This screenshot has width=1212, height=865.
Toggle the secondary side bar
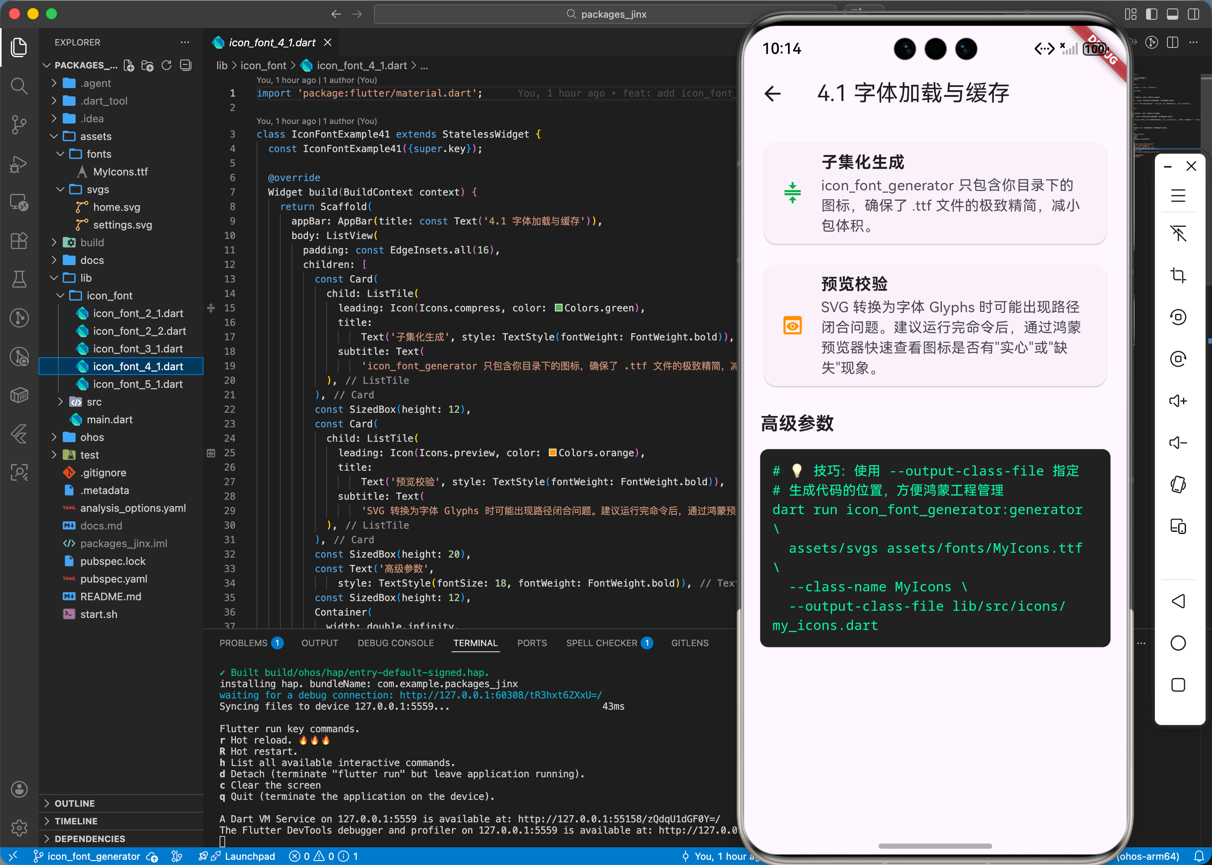point(1194,14)
